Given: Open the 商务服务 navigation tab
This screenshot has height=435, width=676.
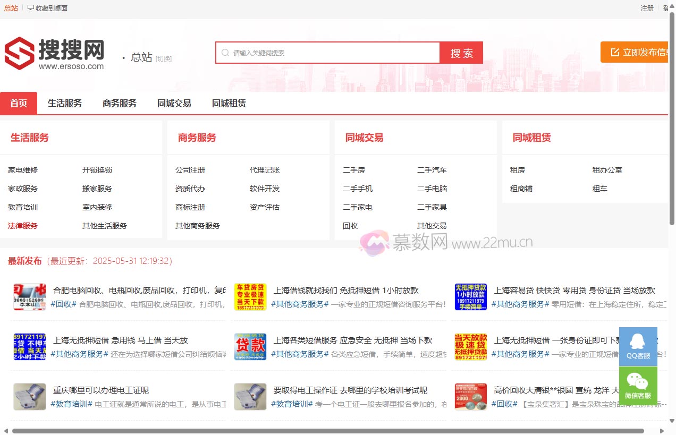Looking at the screenshot, I should tap(119, 103).
